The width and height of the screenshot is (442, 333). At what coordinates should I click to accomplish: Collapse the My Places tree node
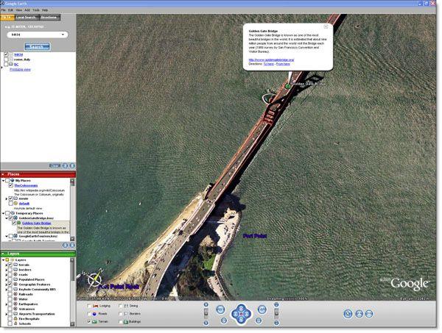click(x=3, y=181)
